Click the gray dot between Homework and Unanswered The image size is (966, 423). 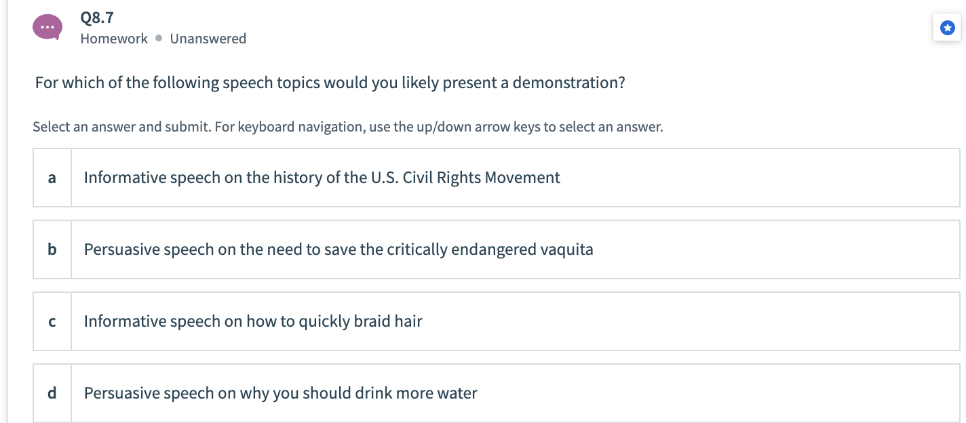point(160,39)
